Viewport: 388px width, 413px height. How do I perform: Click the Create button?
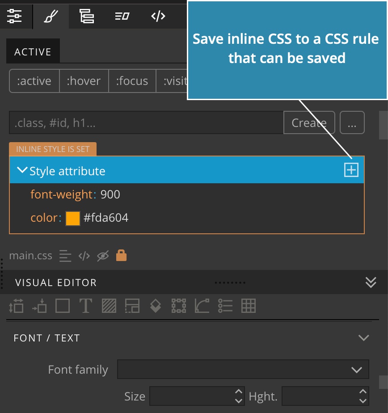pos(309,123)
